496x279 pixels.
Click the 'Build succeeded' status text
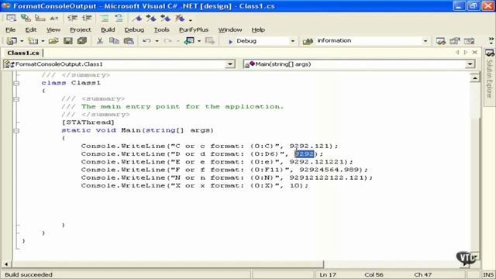29,274
